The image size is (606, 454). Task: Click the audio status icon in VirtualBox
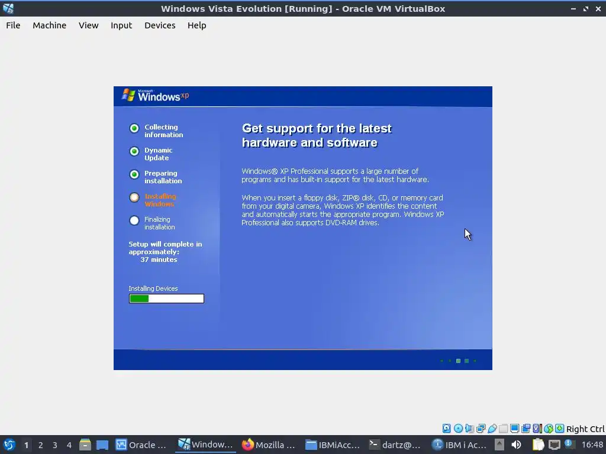click(469, 428)
